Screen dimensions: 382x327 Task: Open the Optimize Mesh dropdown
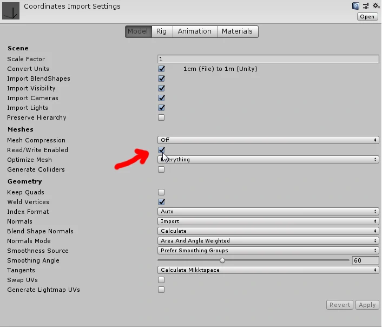(x=268, y=160)
